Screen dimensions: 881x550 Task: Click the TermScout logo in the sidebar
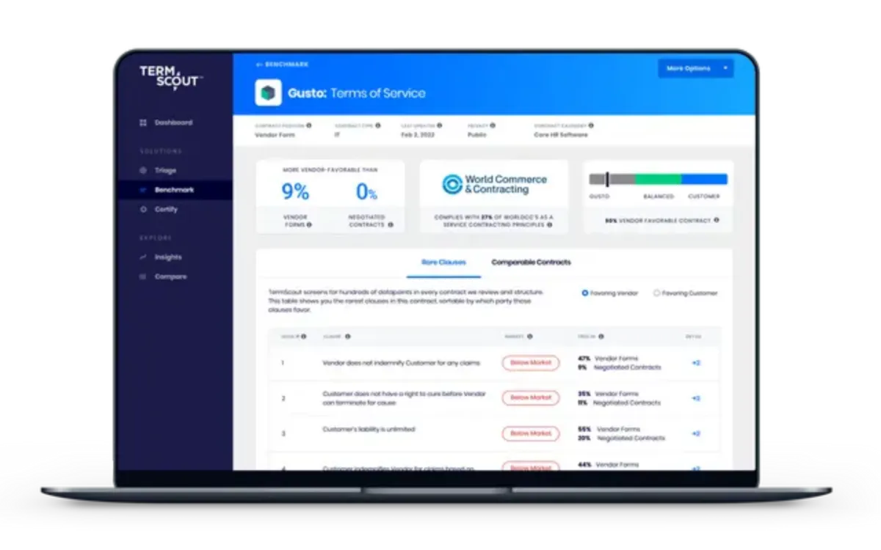tap(170, 78)
